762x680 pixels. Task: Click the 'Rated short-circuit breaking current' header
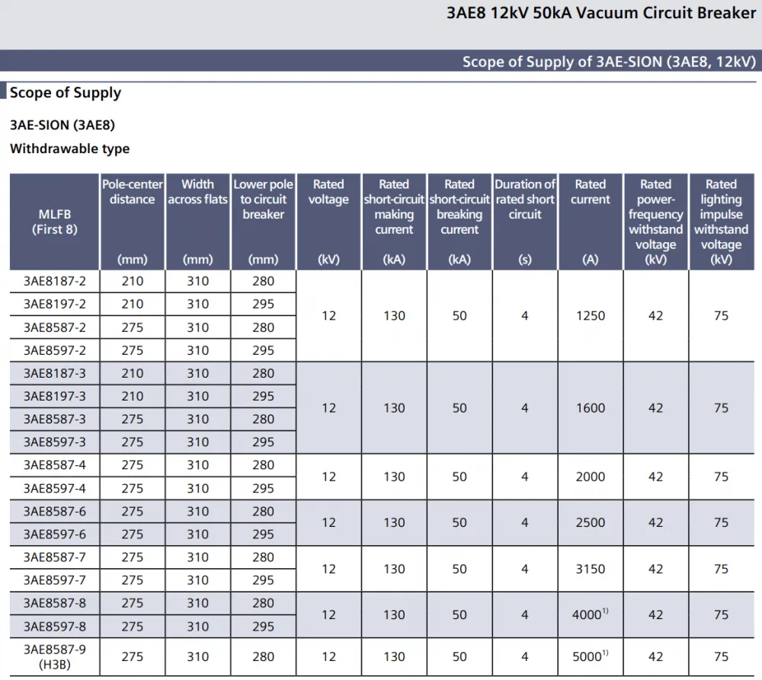coord(459,222)
